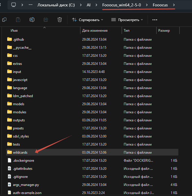Click date 14.10.2023 4:48 of input folder
This screenshot has width=192, height=196.
[93, 72]
